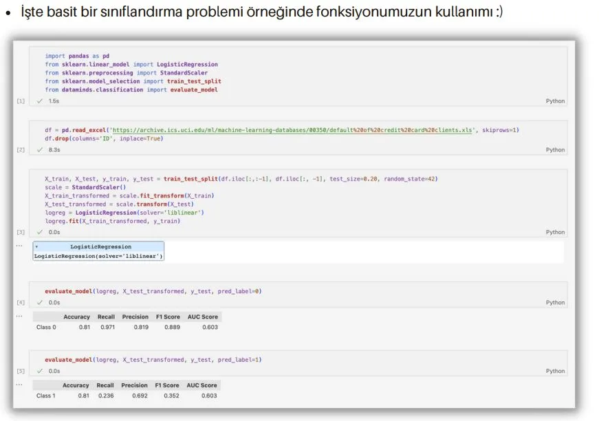Screen dimensions: 599x421
Task: Click the execution checkmark of cell 5
Action: click(x=40, y=371)
